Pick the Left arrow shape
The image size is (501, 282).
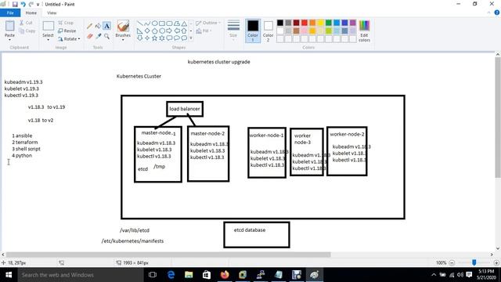[x=177, y=31]
